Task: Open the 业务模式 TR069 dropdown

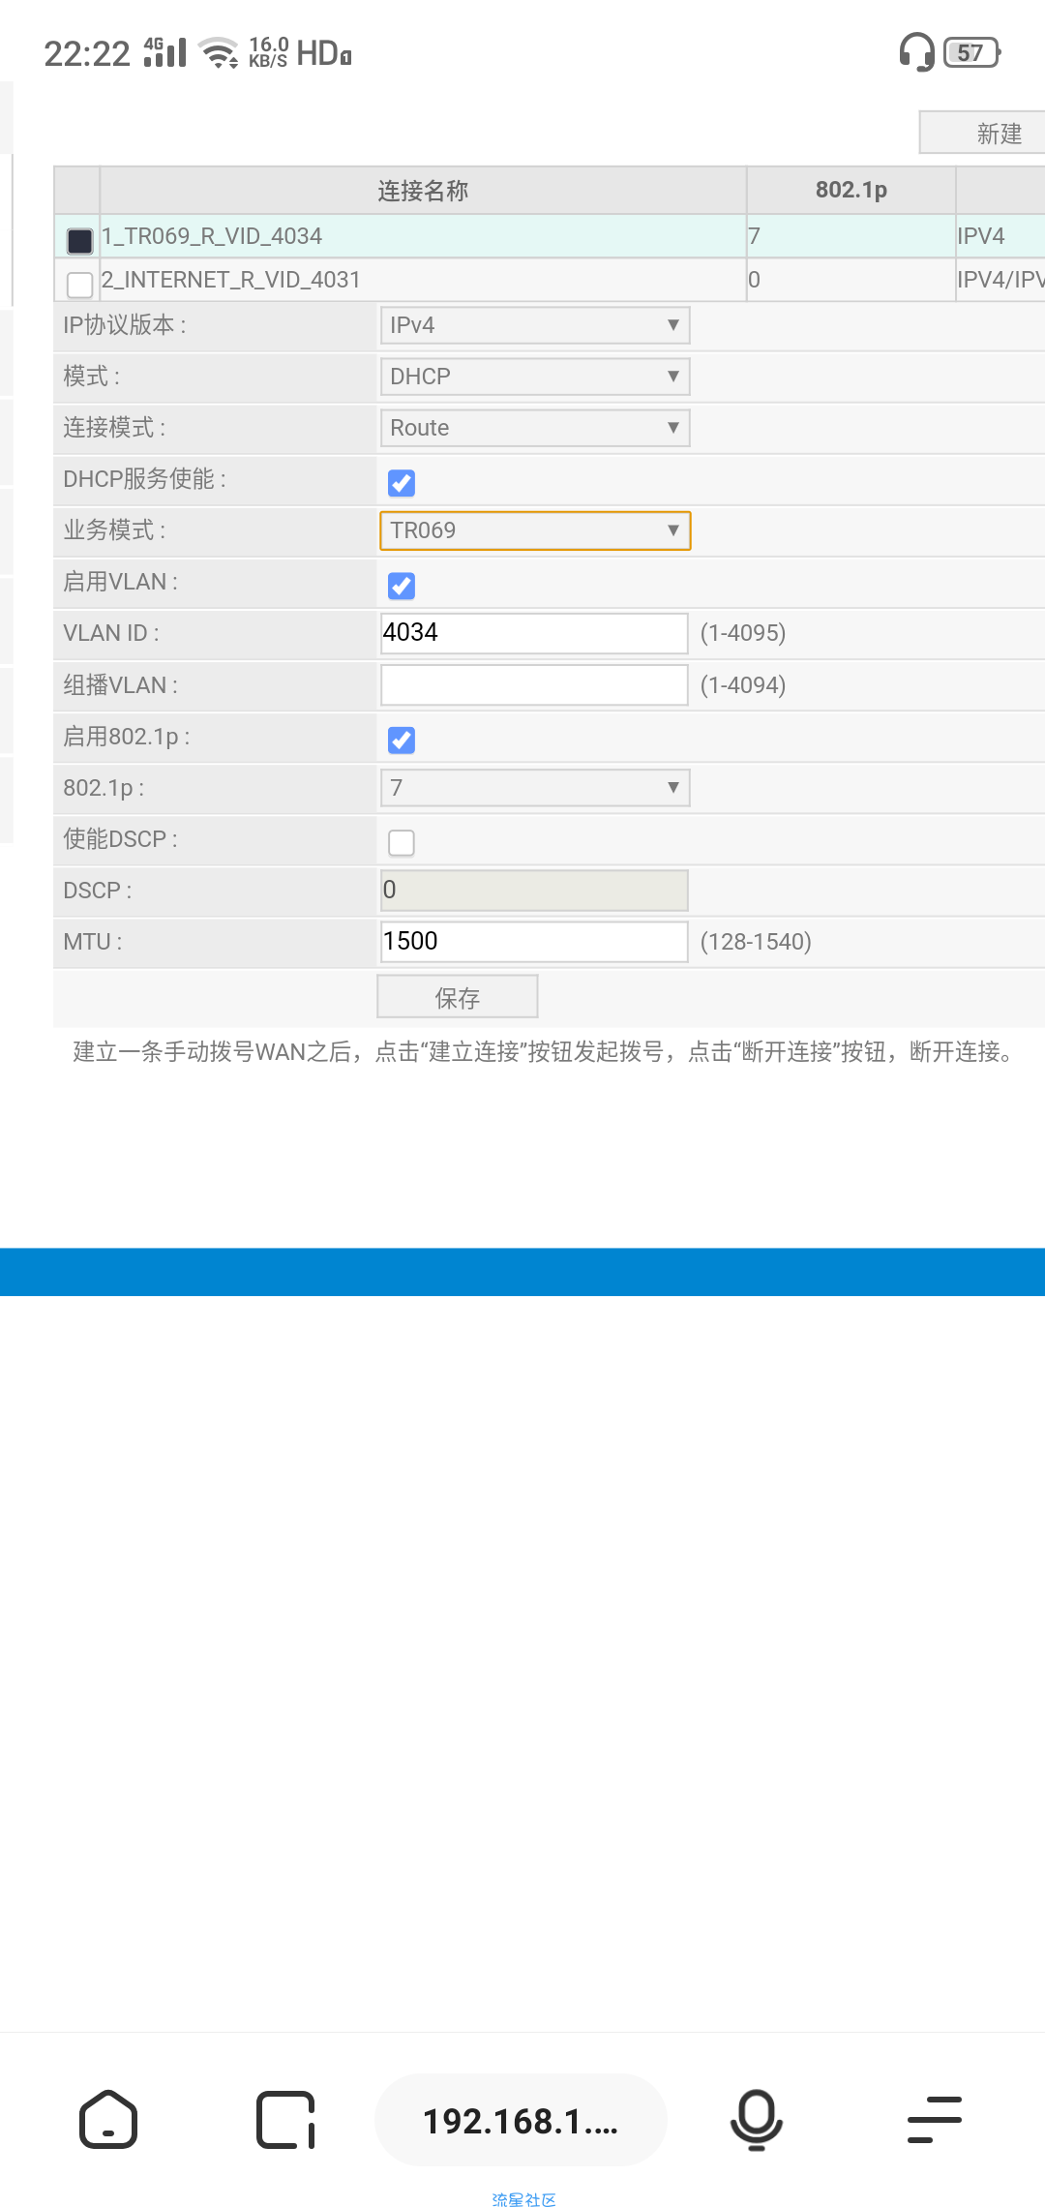Action: (x=534, y=530)
